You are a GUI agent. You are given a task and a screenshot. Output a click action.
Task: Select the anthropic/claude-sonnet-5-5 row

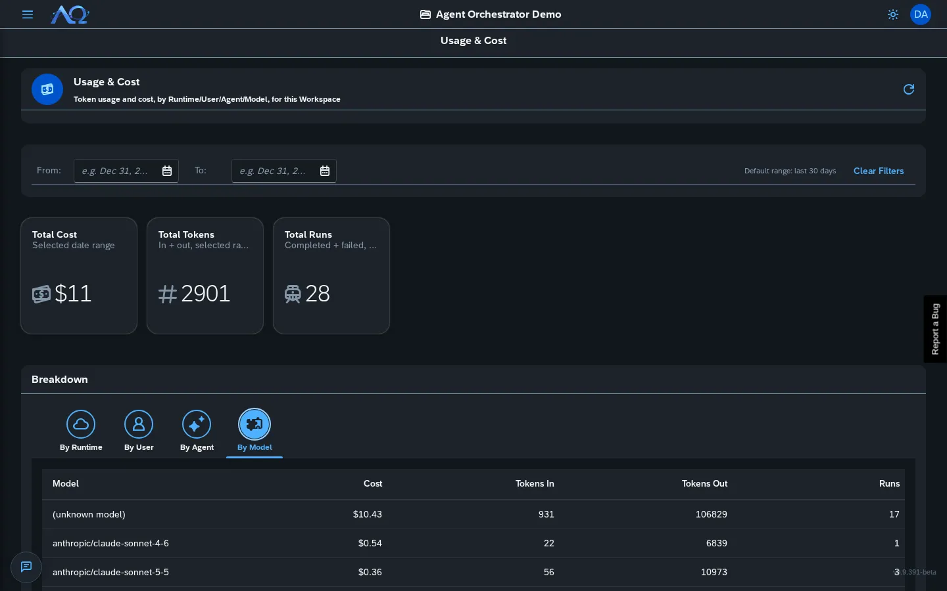[x=473, y=572]
